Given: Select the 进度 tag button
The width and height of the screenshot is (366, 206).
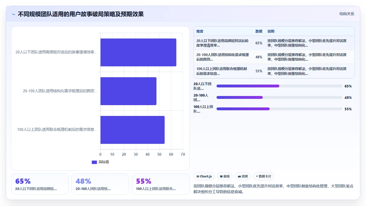Looking at the screenshot, I should [243, 176].
